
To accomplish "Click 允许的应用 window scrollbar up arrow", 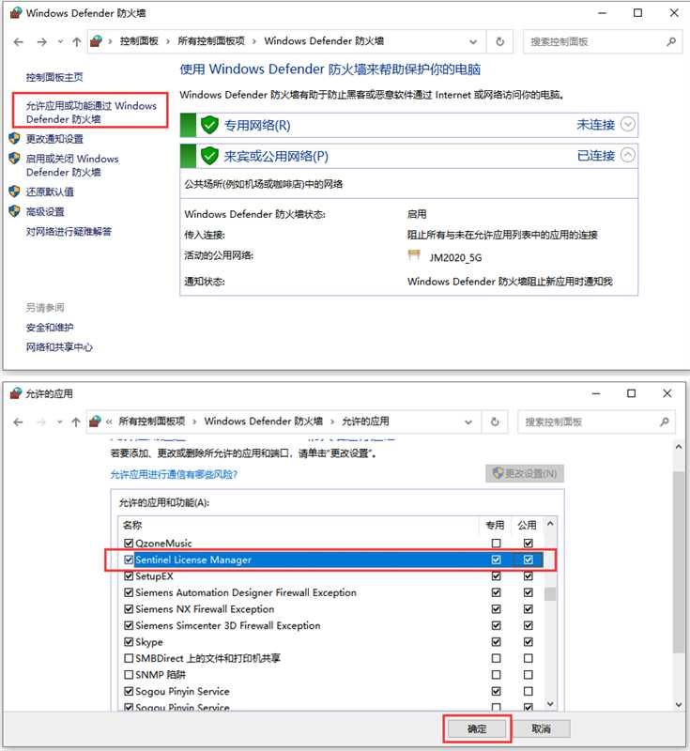I will click(x=679, y=447).
